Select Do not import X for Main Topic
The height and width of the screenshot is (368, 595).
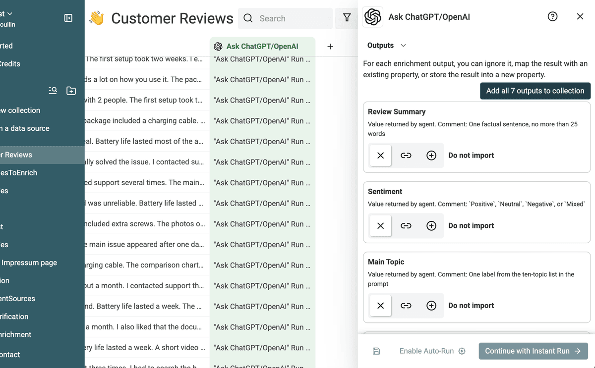381,306
